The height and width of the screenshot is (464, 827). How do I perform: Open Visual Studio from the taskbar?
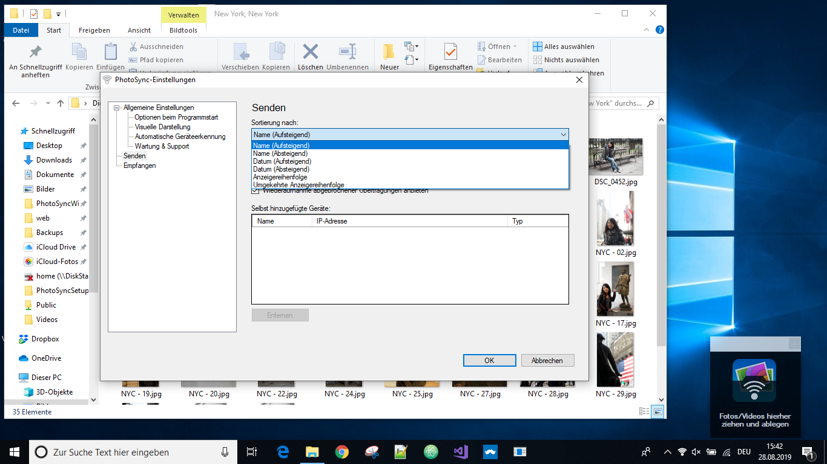coord(461,451)
